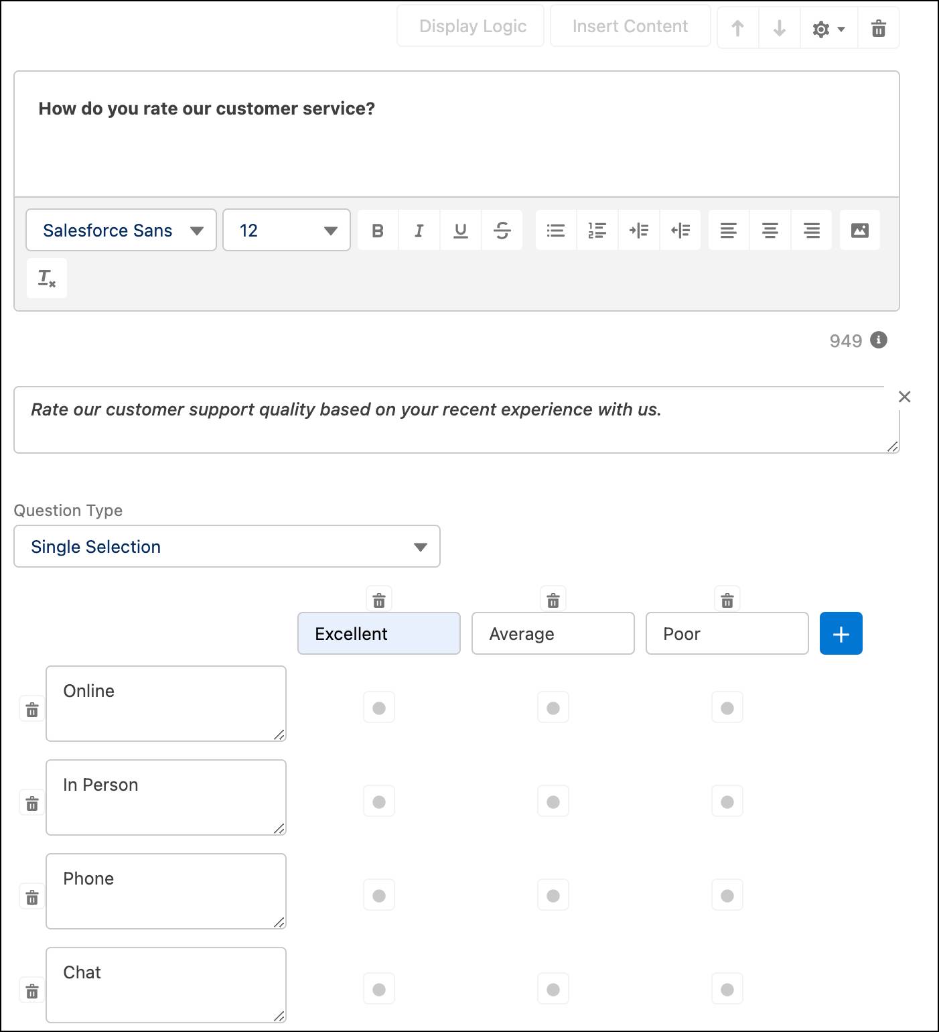Change the Single Selection question type
The image size is (939, 1032).
pyautogui.click(x=227, y=546)
